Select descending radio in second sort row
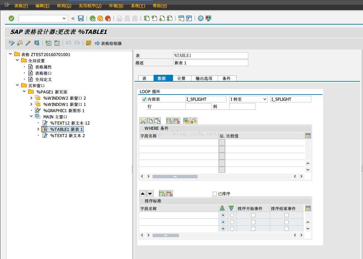The image size is (363, 259). [232, 222]
